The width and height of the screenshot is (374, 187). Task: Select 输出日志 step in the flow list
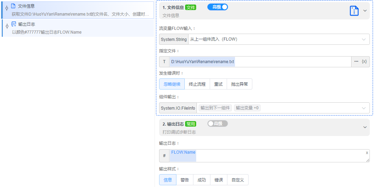pos(78,28)
